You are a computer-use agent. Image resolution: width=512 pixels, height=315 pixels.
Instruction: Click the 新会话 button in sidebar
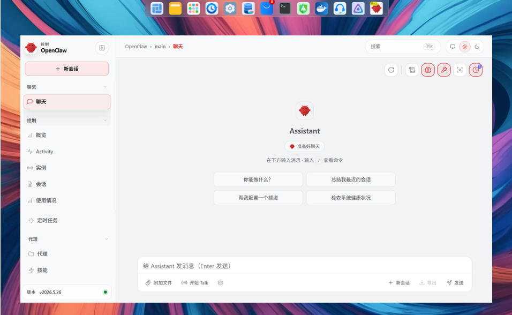click(66, 69)
